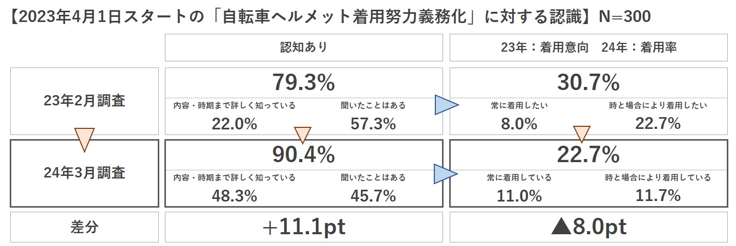Click the 48.3% detailed knowledge value

235,195
